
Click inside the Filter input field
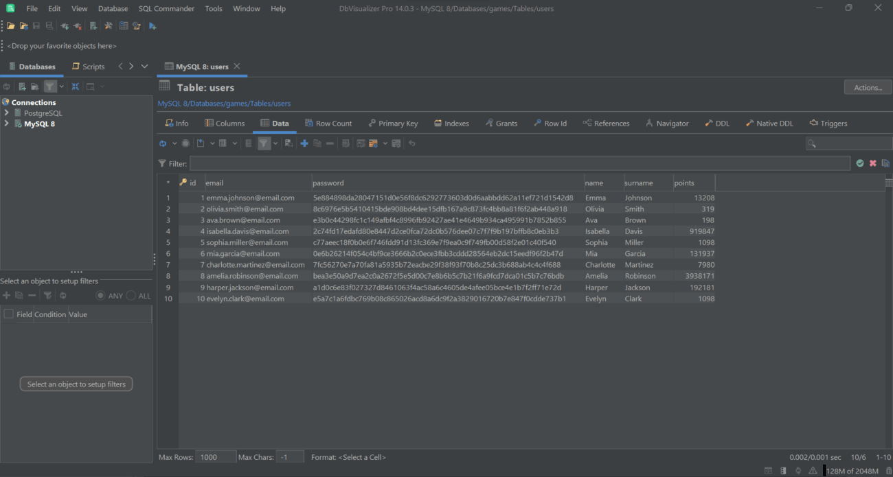coord(481,163)
